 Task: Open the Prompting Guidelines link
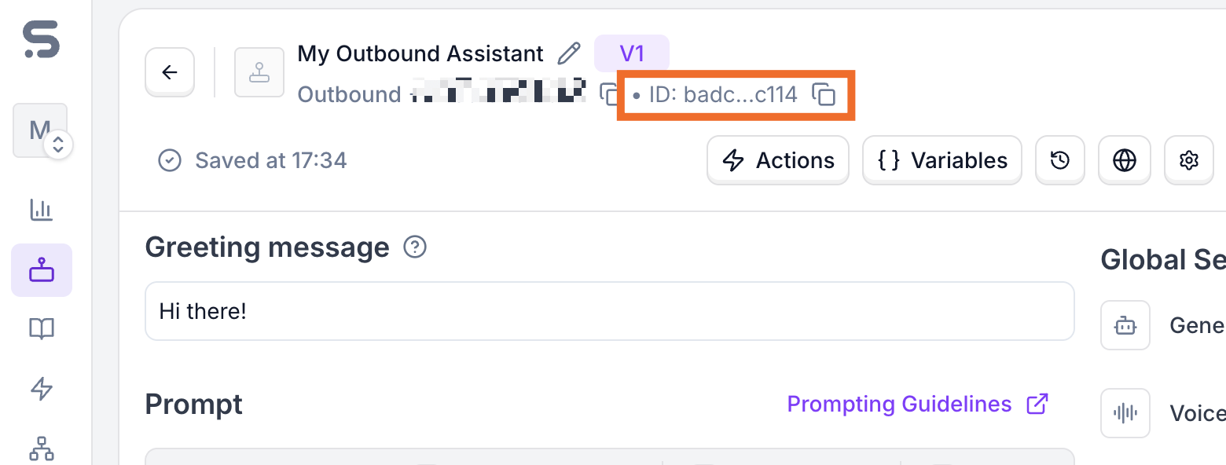899,404
